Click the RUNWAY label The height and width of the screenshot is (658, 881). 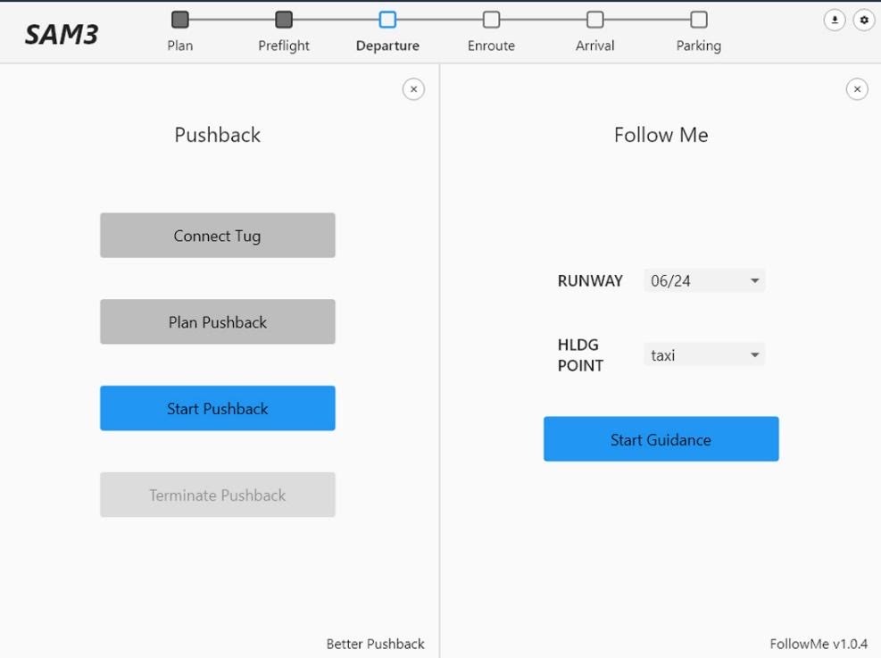pos(590,281)
